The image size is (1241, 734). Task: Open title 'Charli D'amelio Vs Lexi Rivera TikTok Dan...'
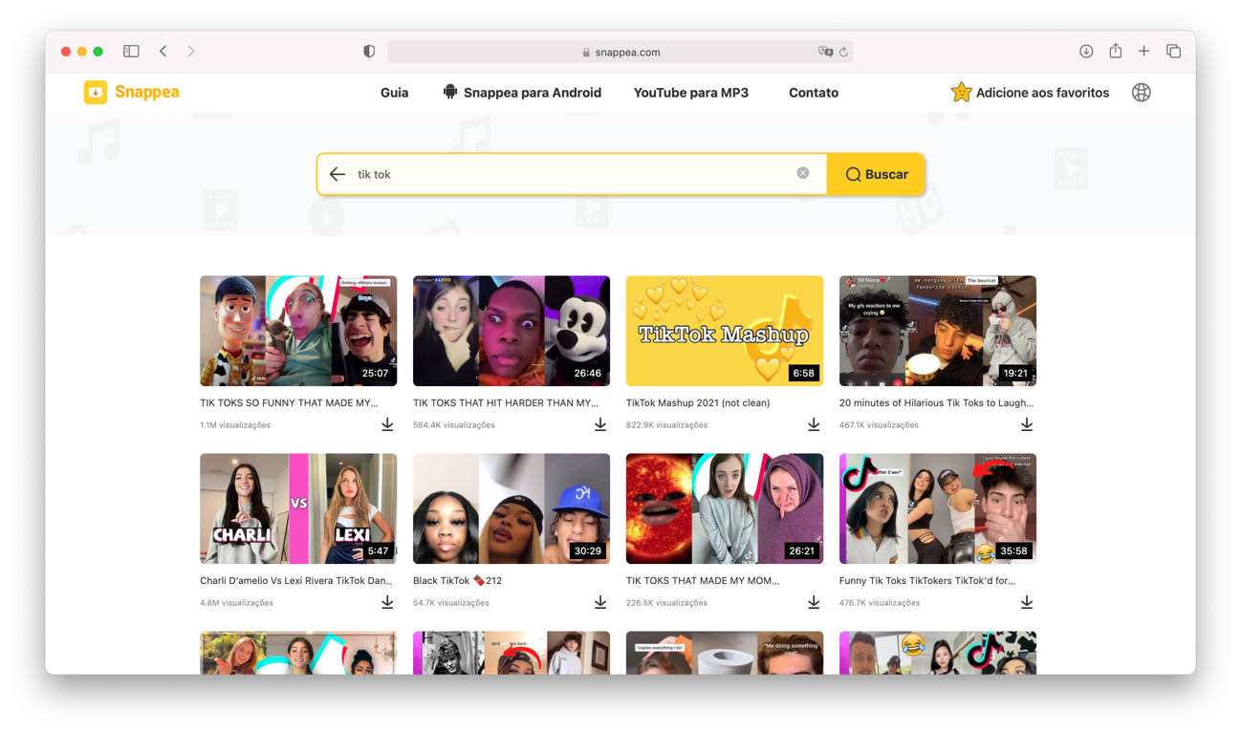(296, 581)
